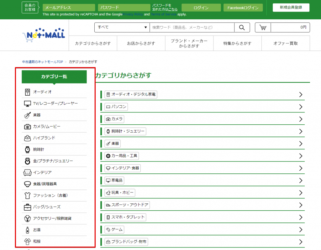The image size is (321, 250).
Task: Expand the パソコン category chevron
Action: coord(301,107)
